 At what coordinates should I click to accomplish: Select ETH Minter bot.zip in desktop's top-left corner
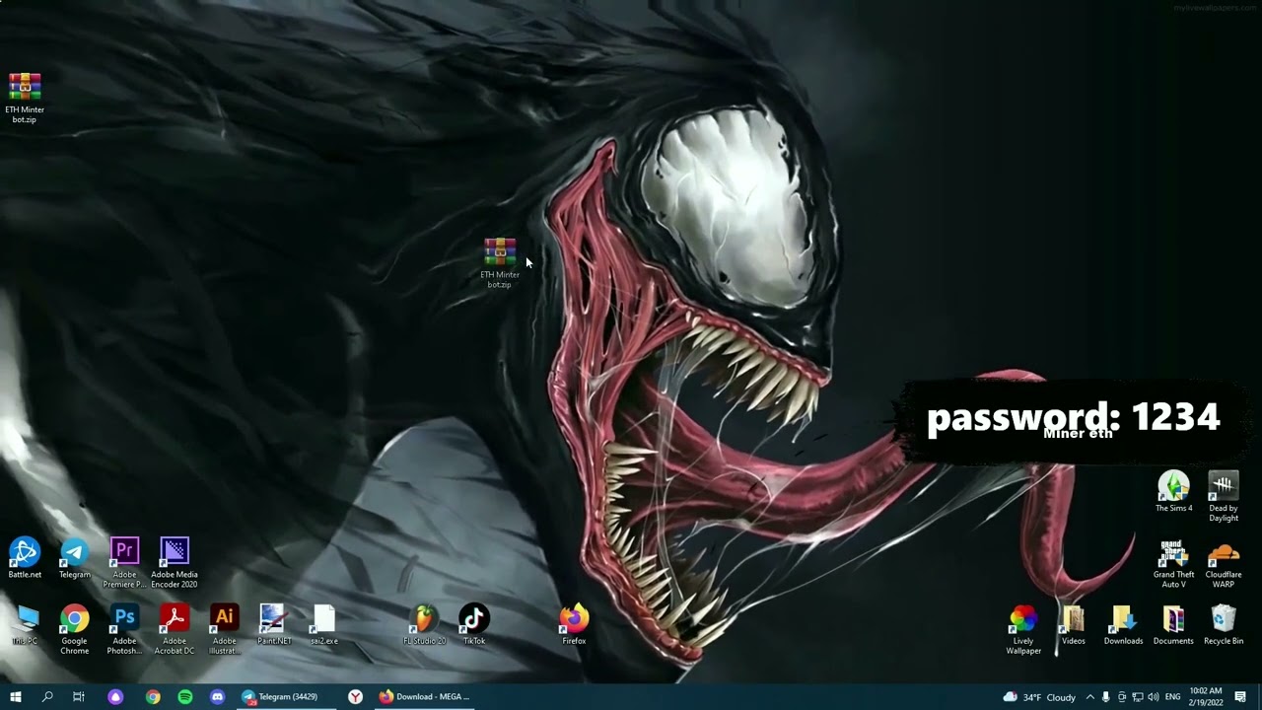(25, 98)
